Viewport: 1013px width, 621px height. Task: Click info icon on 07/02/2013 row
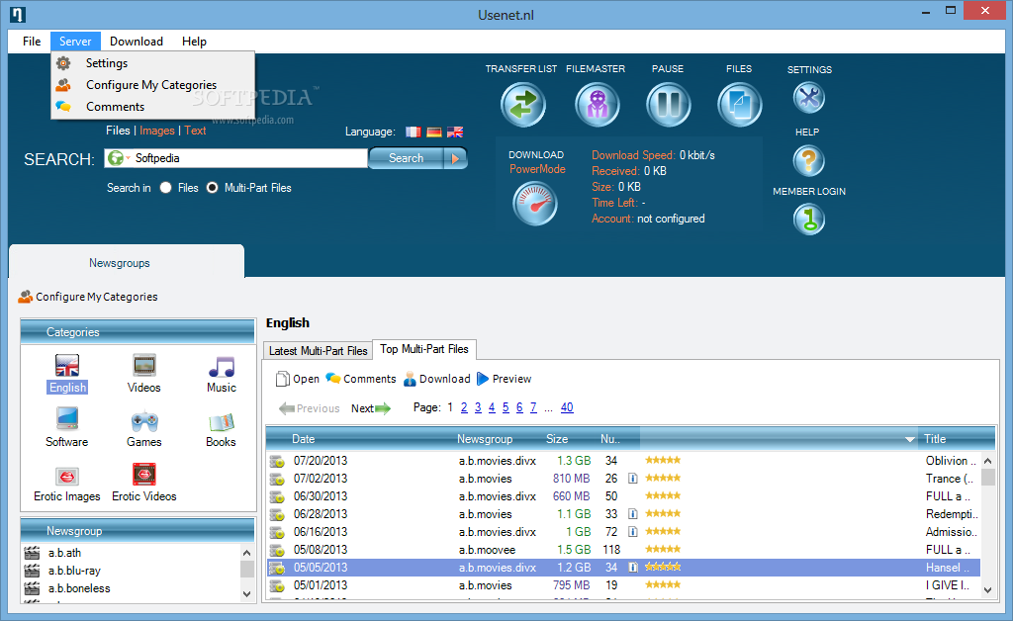(x=633, y=479)
